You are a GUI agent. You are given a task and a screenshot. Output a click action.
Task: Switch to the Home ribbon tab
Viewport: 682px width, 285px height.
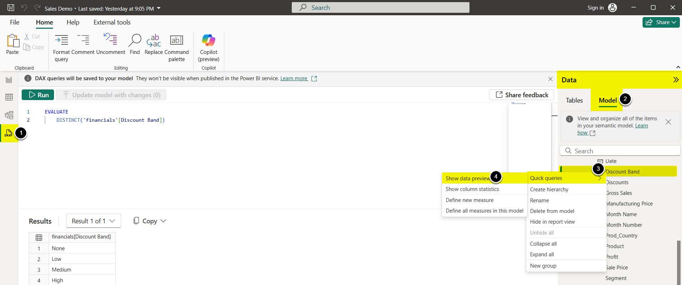point(44,22)
